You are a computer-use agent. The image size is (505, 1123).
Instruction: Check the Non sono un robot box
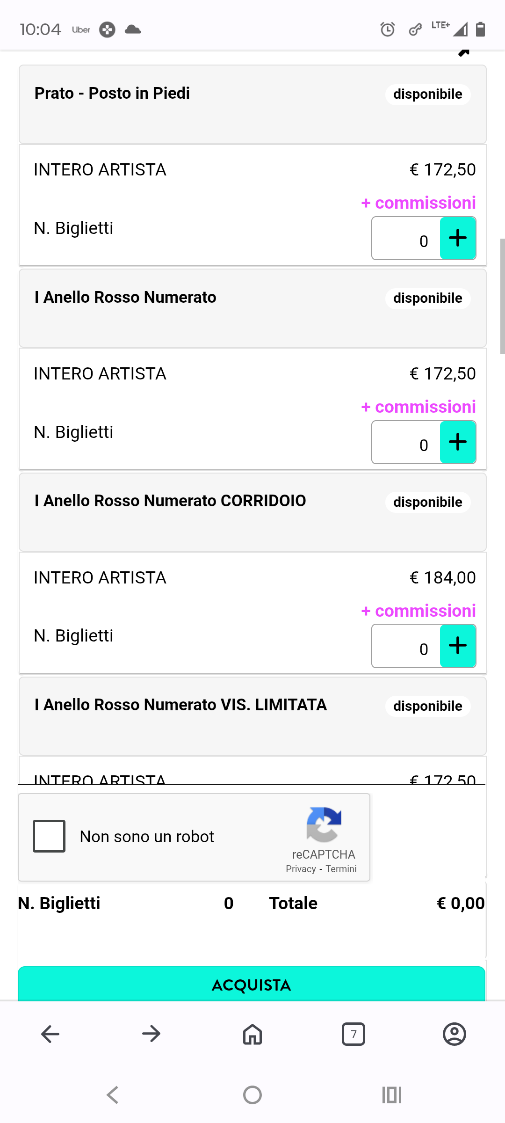click(x=49, y=836)
